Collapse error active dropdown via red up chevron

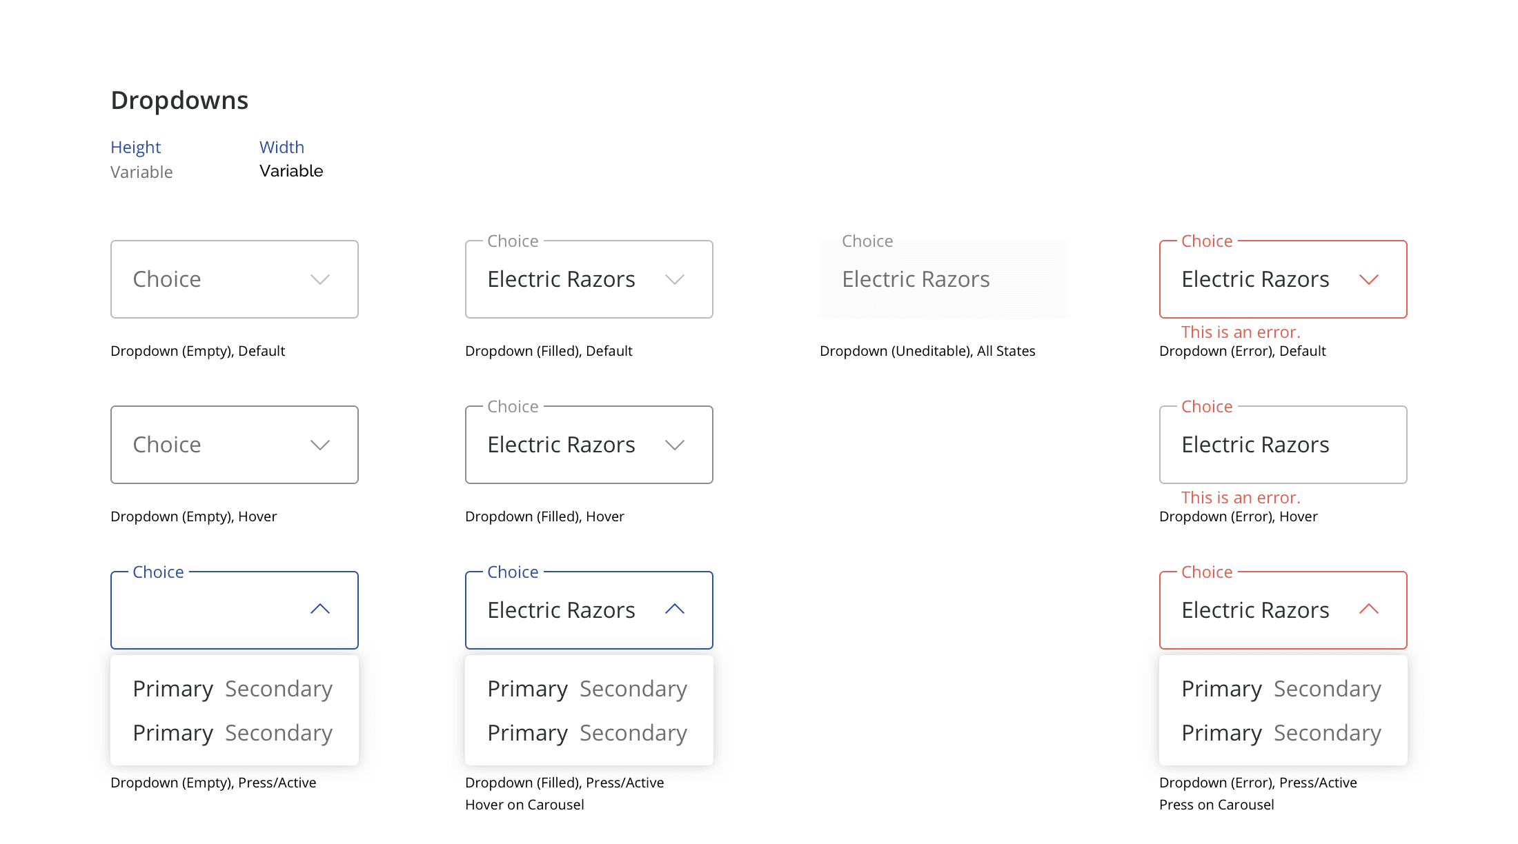coord(1369,609)
